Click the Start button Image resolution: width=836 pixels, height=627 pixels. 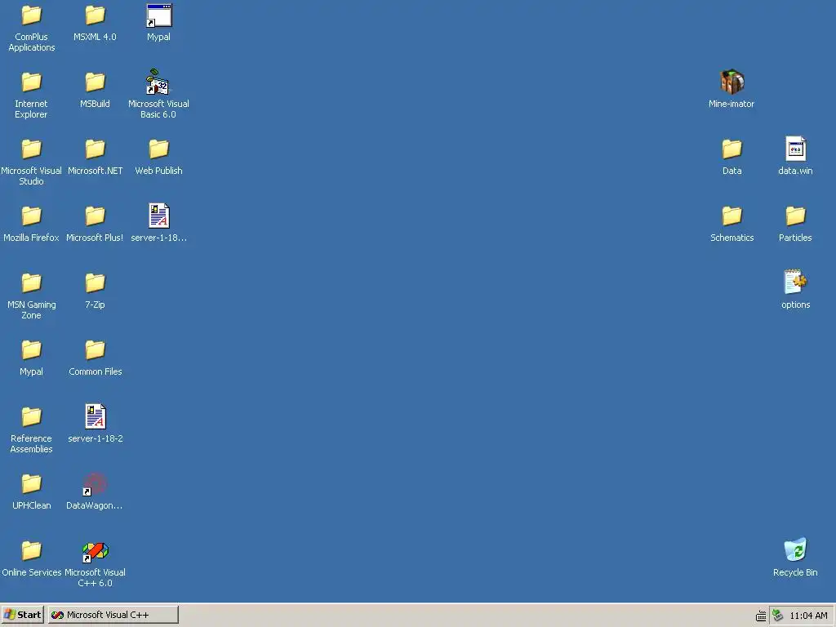[22, 615]
